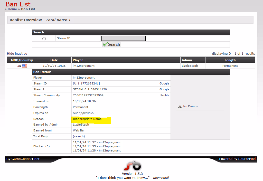
Task: Click Steam ID value [U:1:1772628241]
Action: [86, 83]
